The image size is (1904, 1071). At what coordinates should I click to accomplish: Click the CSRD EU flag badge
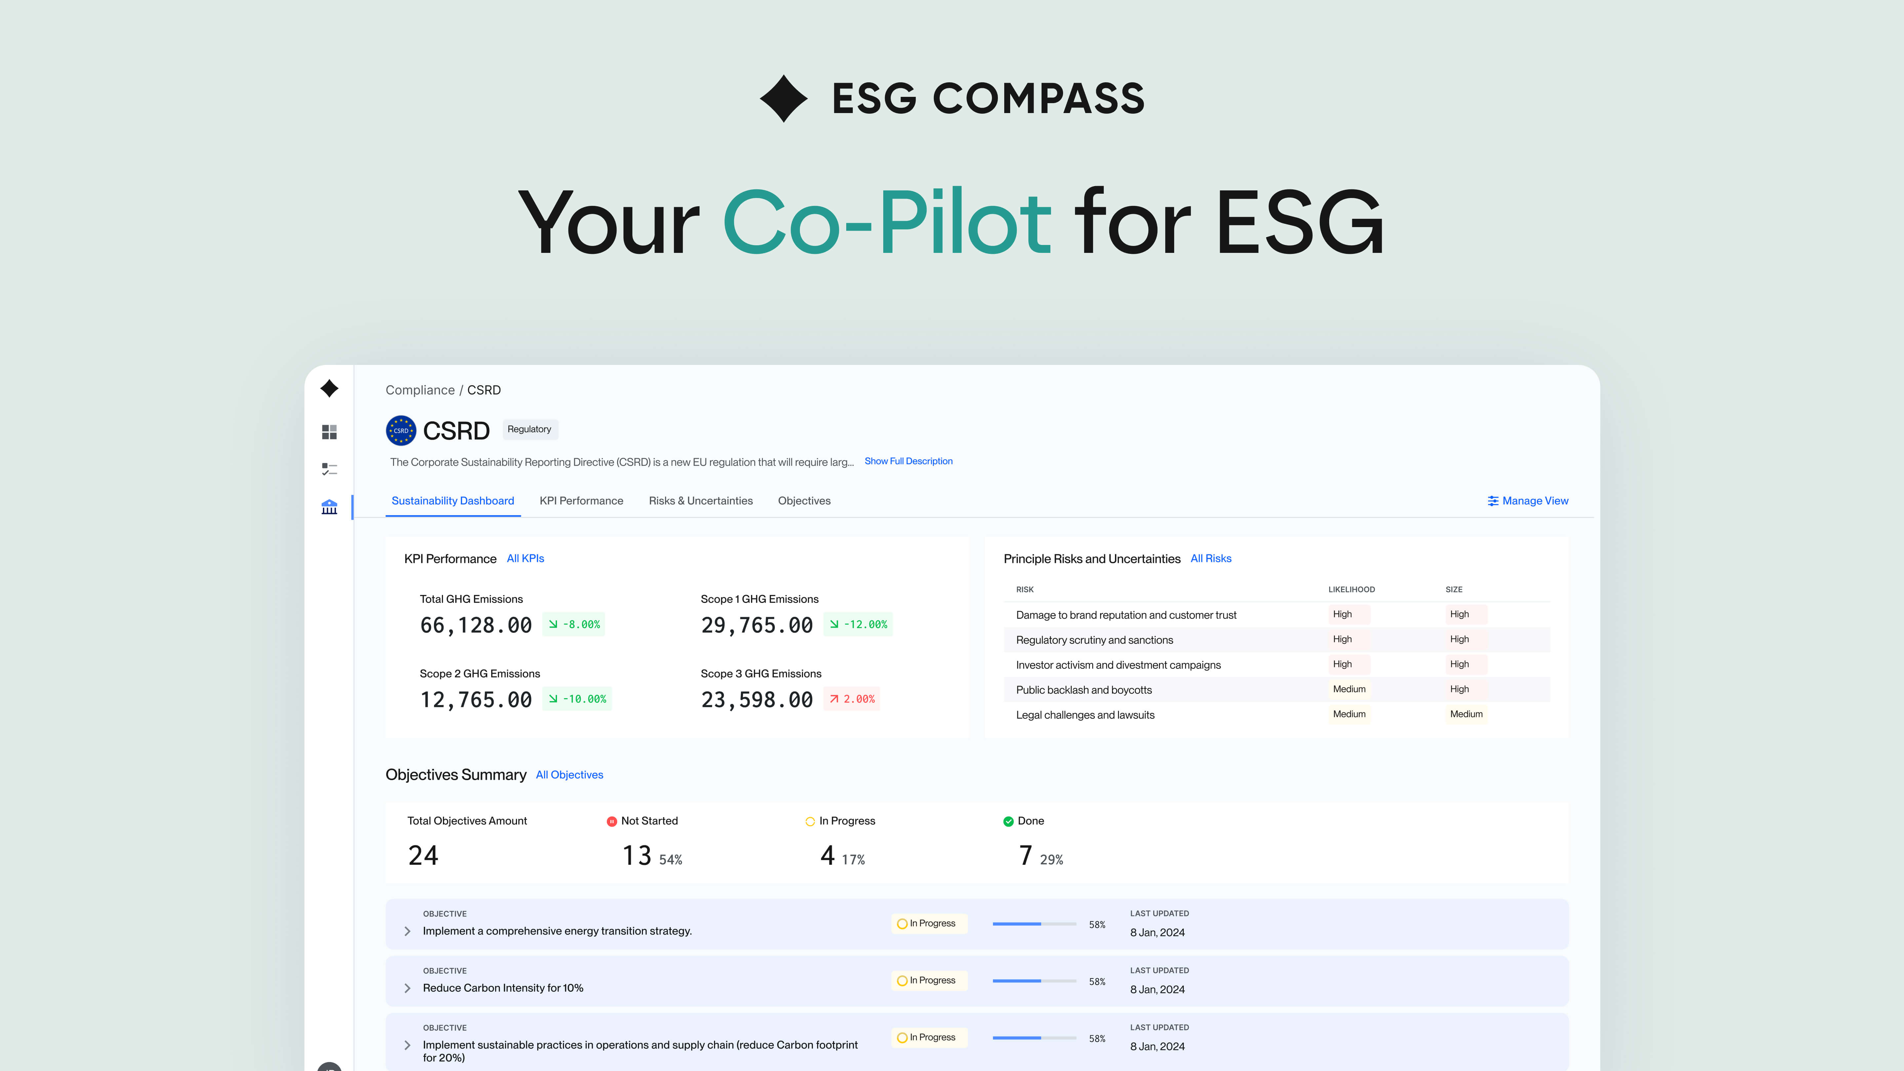point(401,430)
